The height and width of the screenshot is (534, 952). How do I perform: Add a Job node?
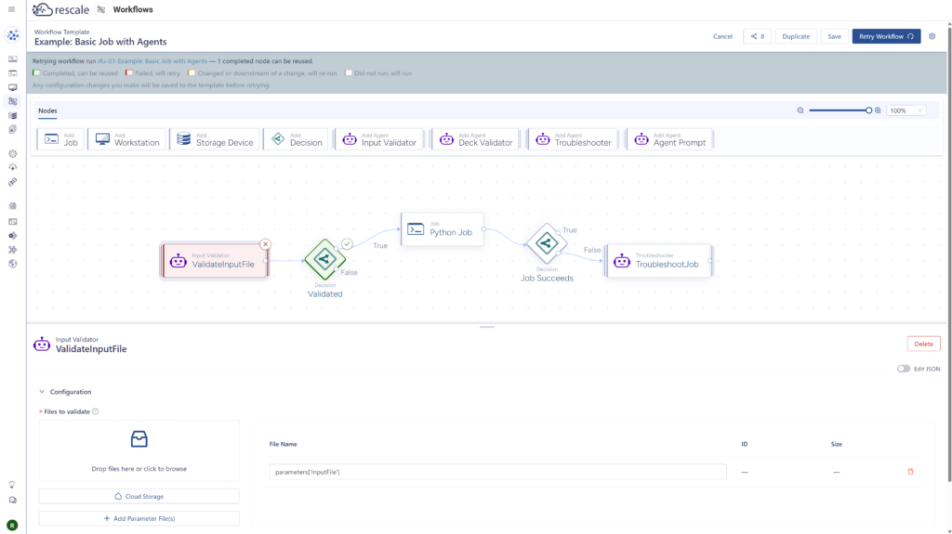(60, 139)
